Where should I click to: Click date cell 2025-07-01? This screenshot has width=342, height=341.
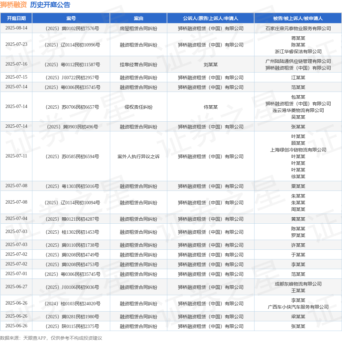coord(16,274)
